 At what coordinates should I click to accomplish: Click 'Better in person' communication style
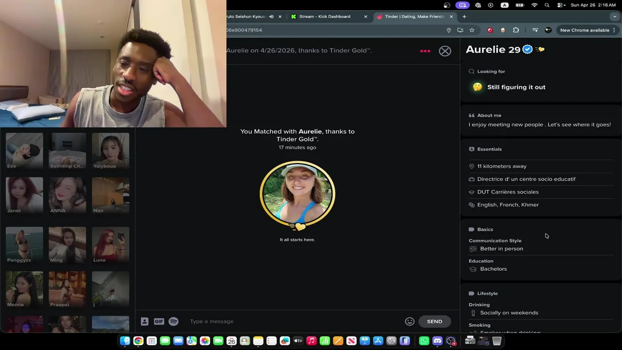pos(501,249)
